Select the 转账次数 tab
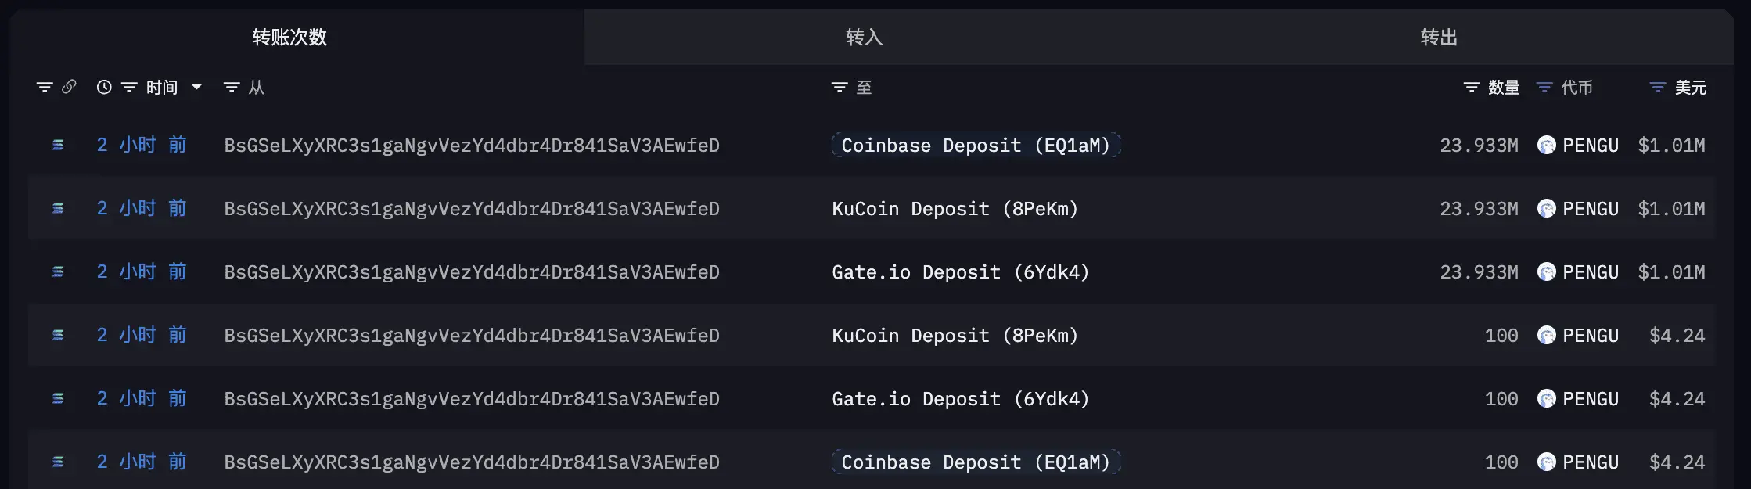 pyautogui.click(x=289, y=37)
